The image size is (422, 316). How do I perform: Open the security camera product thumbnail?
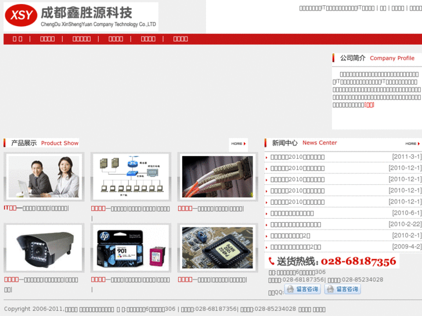[44, 248]
